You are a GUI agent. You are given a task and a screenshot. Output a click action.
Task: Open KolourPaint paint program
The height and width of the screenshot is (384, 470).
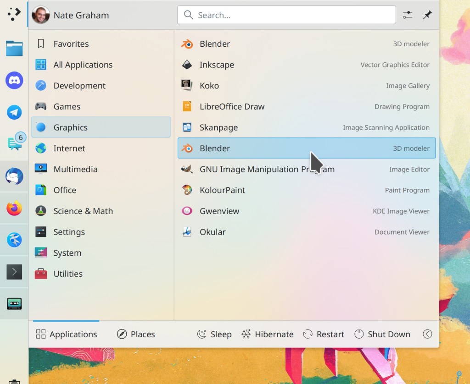222,190
